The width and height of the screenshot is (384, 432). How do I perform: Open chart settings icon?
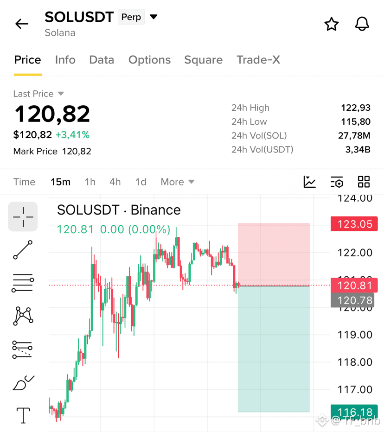(x=337, y=182)
